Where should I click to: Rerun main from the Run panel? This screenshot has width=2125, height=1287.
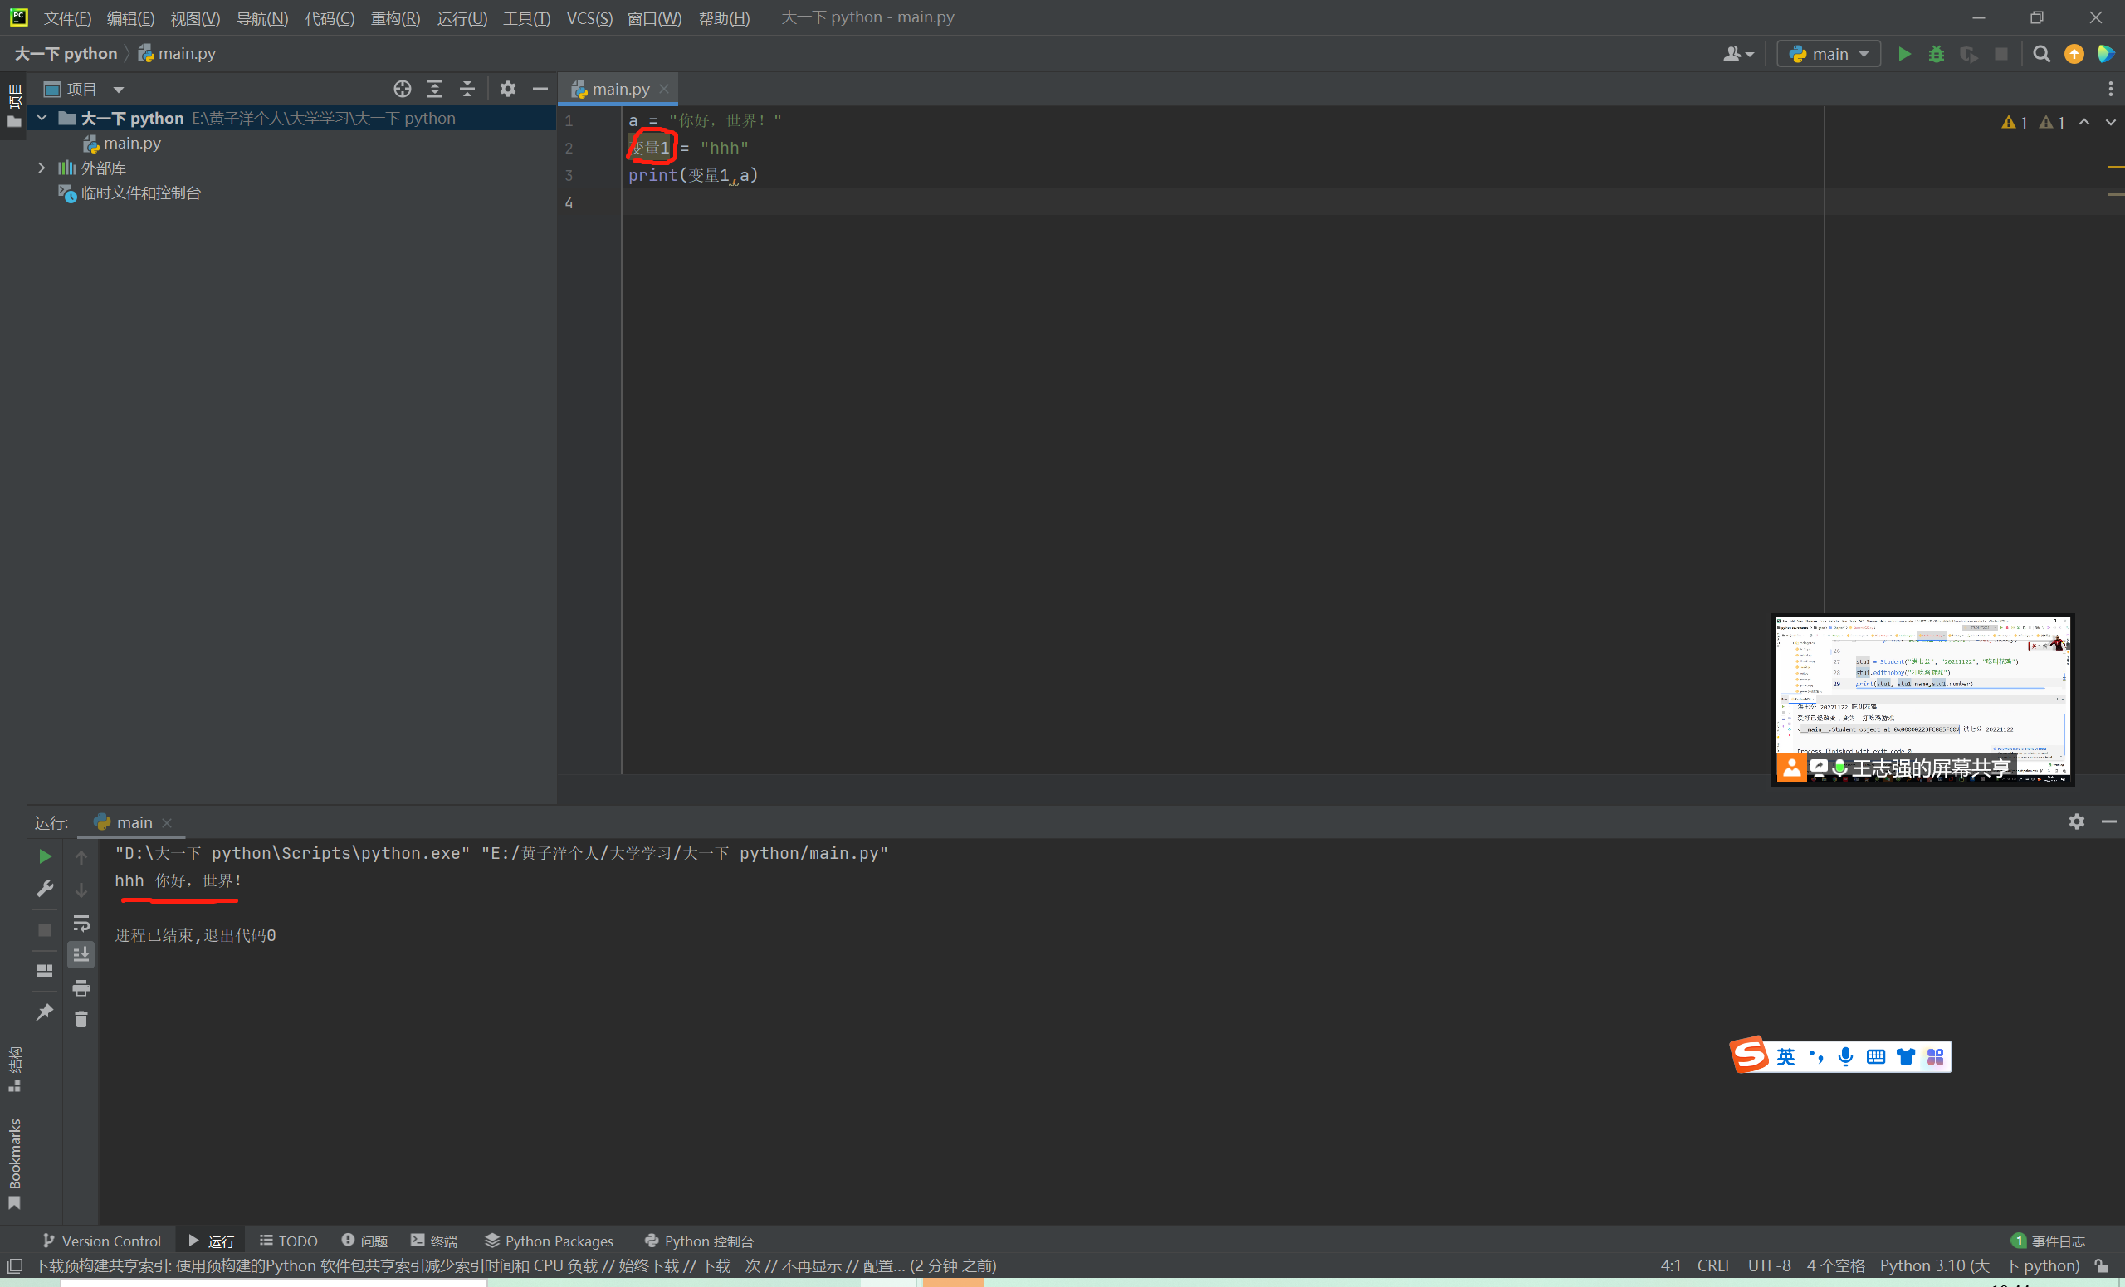(x=45, y=856)
